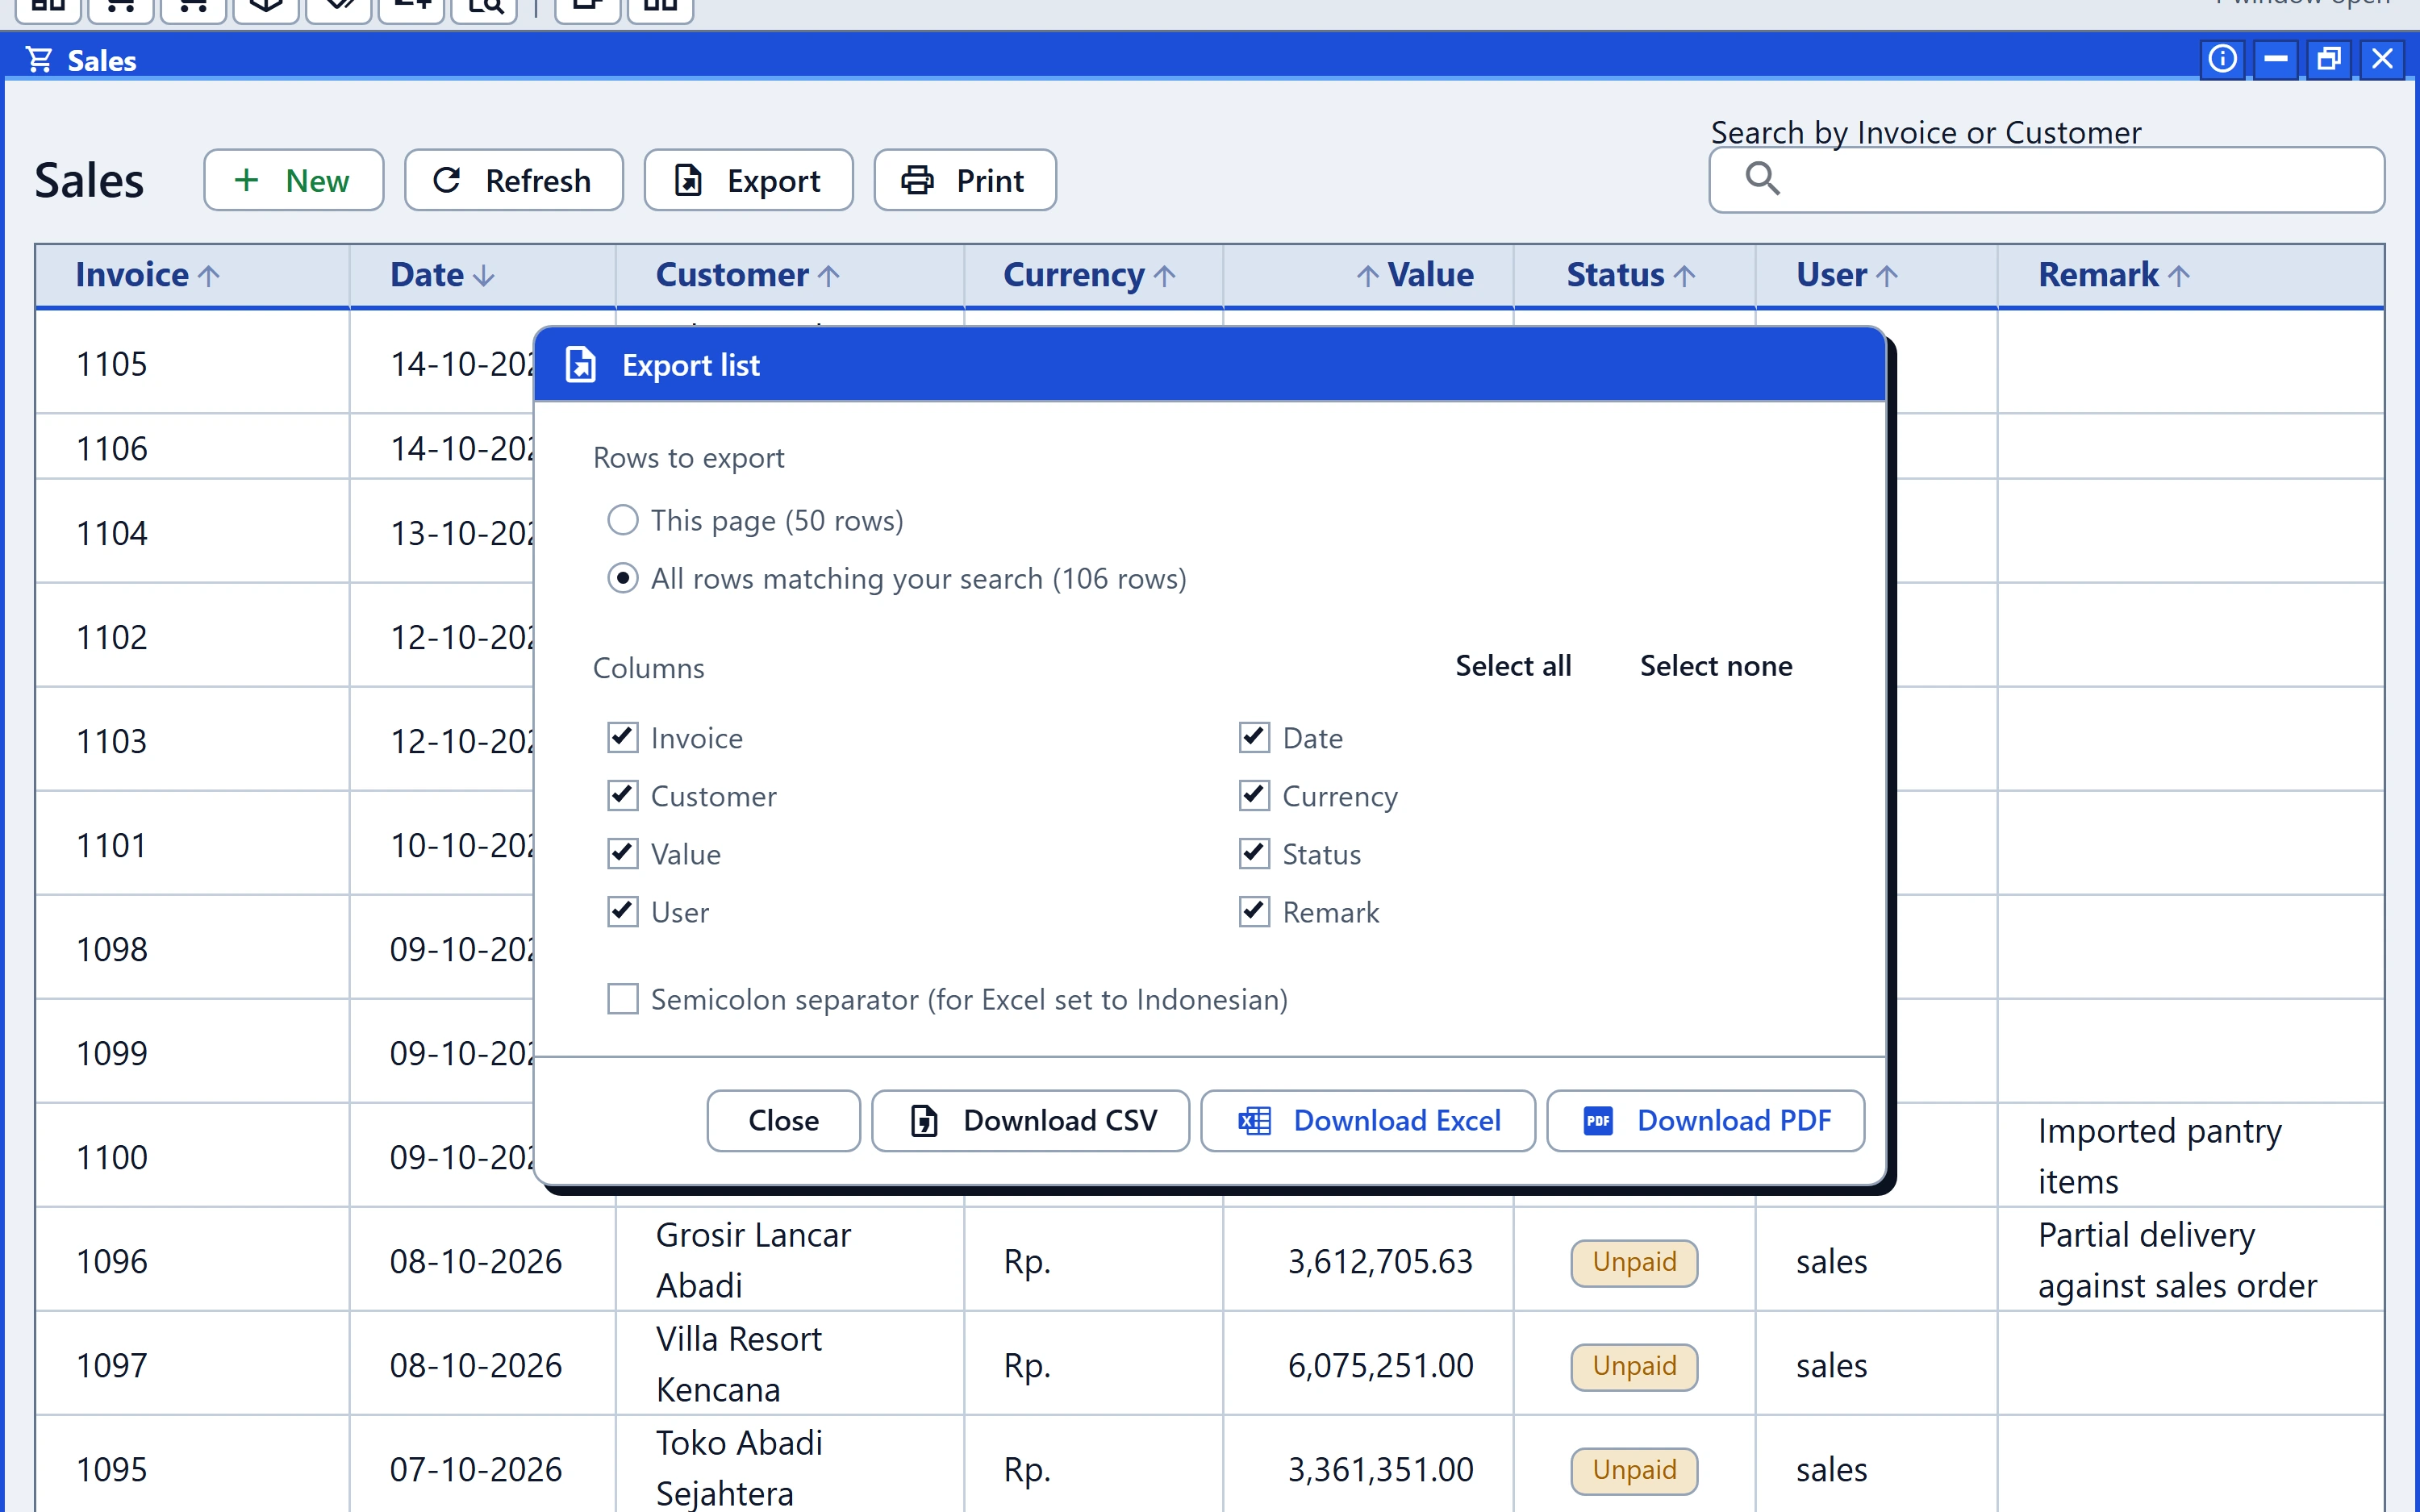Click the Download CSV button
This screenshot has height=1512, width=2420.
(x=1030, y=1121)
